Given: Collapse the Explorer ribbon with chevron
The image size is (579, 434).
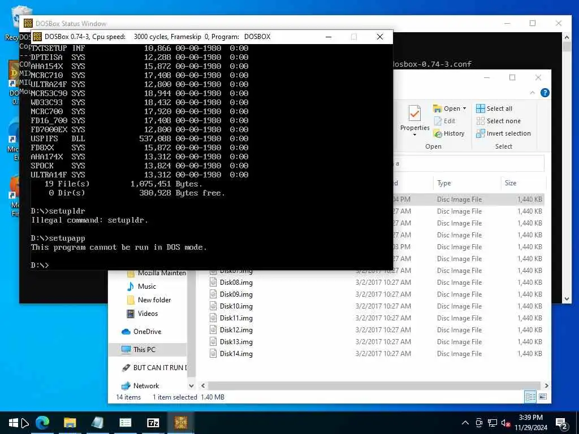Looking at the screenshot, I should tap(532, 93).
